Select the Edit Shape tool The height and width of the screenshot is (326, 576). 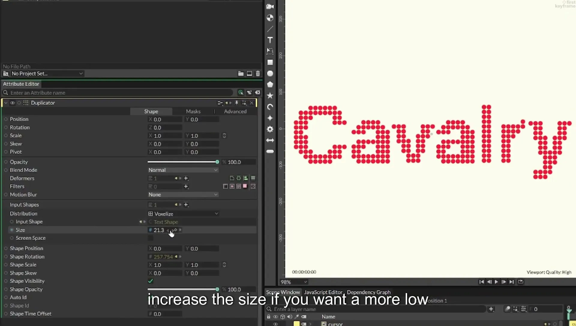[270, 51]
